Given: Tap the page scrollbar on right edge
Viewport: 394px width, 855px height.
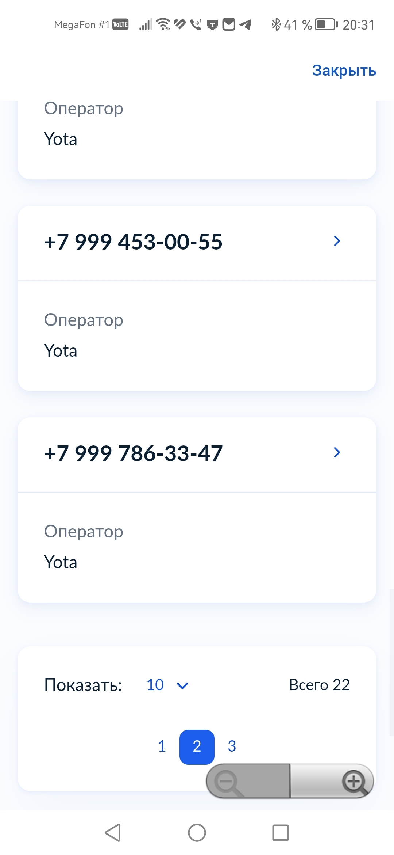Looking at the screenshot, I should pyautogui.click(x=391, y=661).
